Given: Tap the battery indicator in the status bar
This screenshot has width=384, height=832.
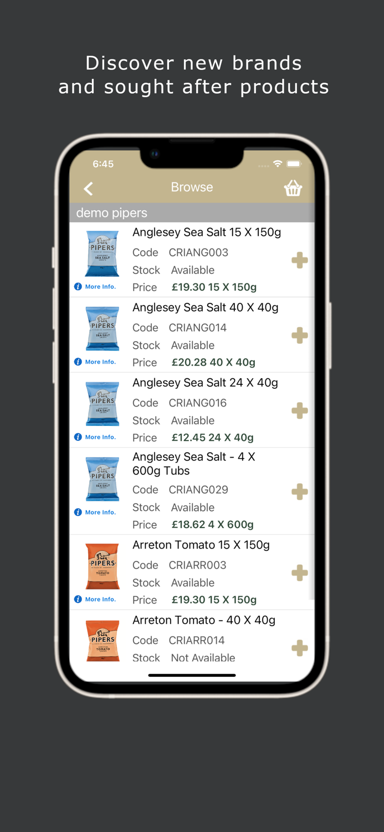Looking at the screenshot, I should tap(294, 164).
